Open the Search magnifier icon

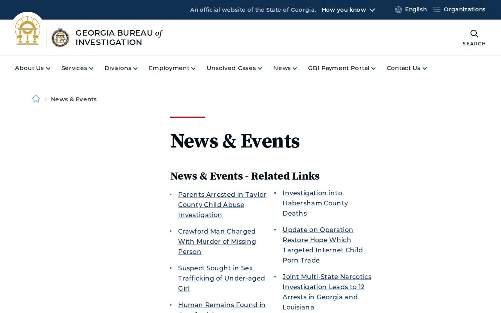coord(474,34)
